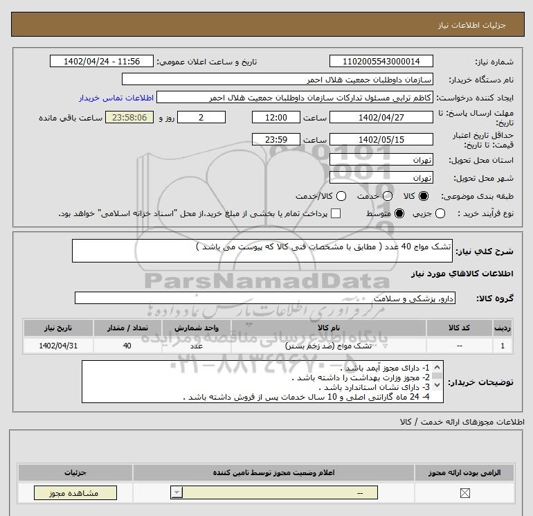The image size is (533, 516).
Task: Choose جزیی purchase process option
Action: [x=440, y=213]
